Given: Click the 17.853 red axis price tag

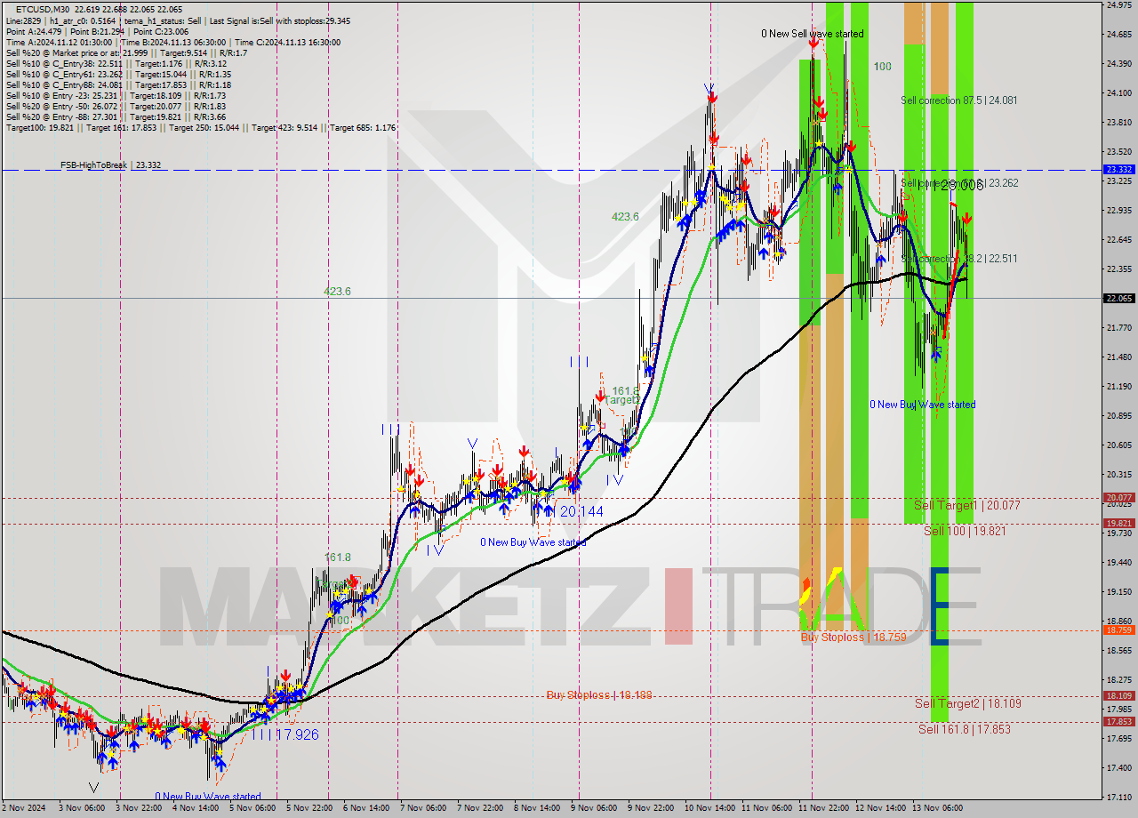Looking at the screenshot, I should [x=1118, y=722].
